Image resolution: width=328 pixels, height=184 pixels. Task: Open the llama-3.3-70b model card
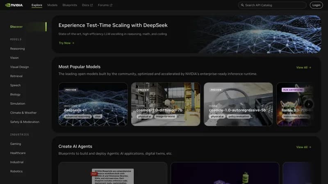click(294, 104)
